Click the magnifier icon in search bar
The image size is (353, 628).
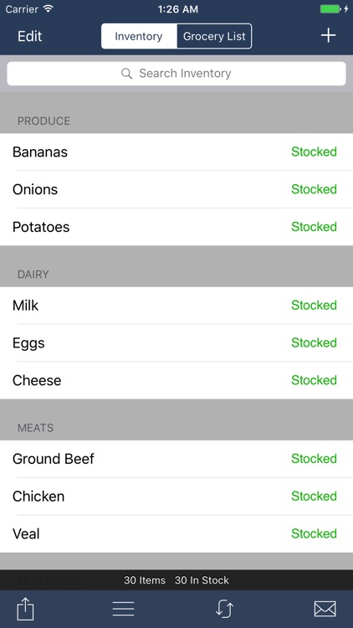point(126,74)
